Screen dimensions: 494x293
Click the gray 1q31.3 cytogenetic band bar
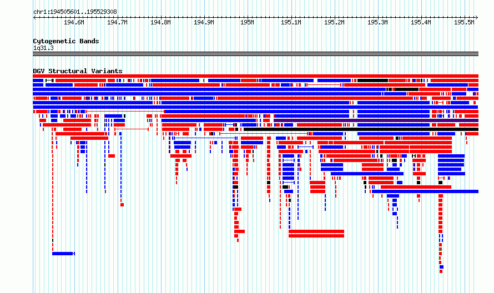pos(255,54)
